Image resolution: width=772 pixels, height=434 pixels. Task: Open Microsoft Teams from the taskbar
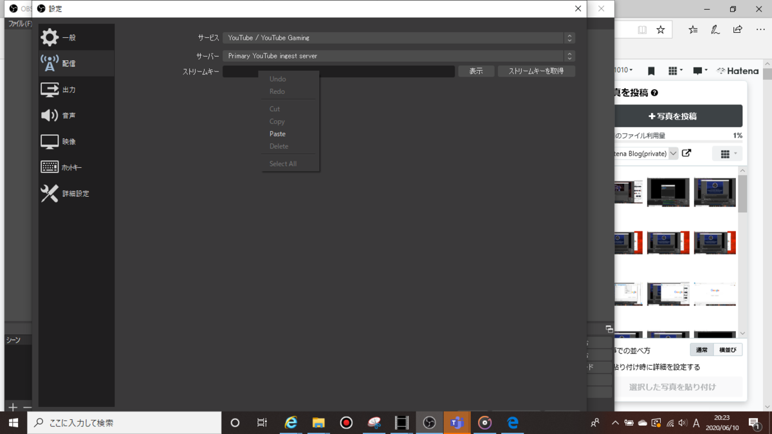457,422
